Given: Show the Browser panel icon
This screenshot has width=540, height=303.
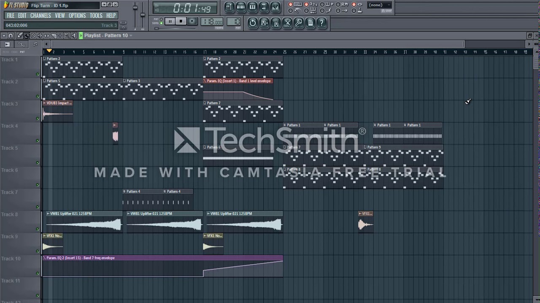Looking at the screenshot, I should click(x=264, y=7).
